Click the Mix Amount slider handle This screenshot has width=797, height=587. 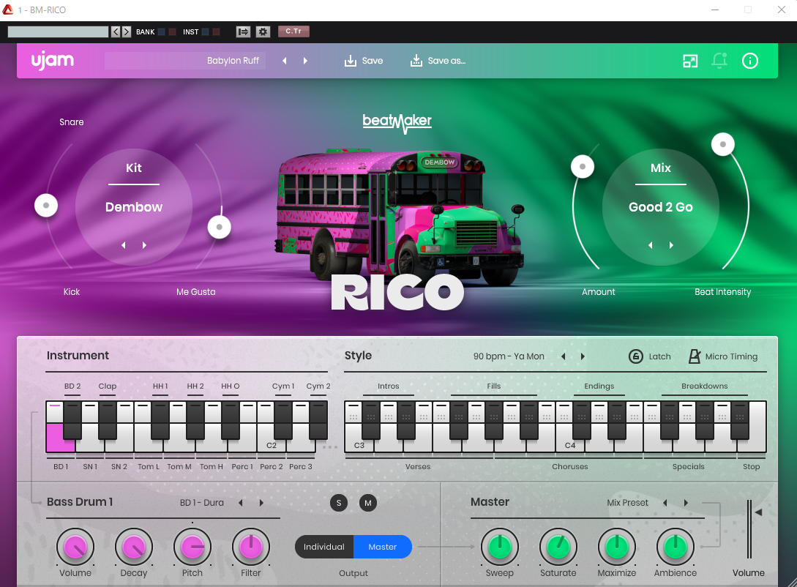click(x=583, y=167)
